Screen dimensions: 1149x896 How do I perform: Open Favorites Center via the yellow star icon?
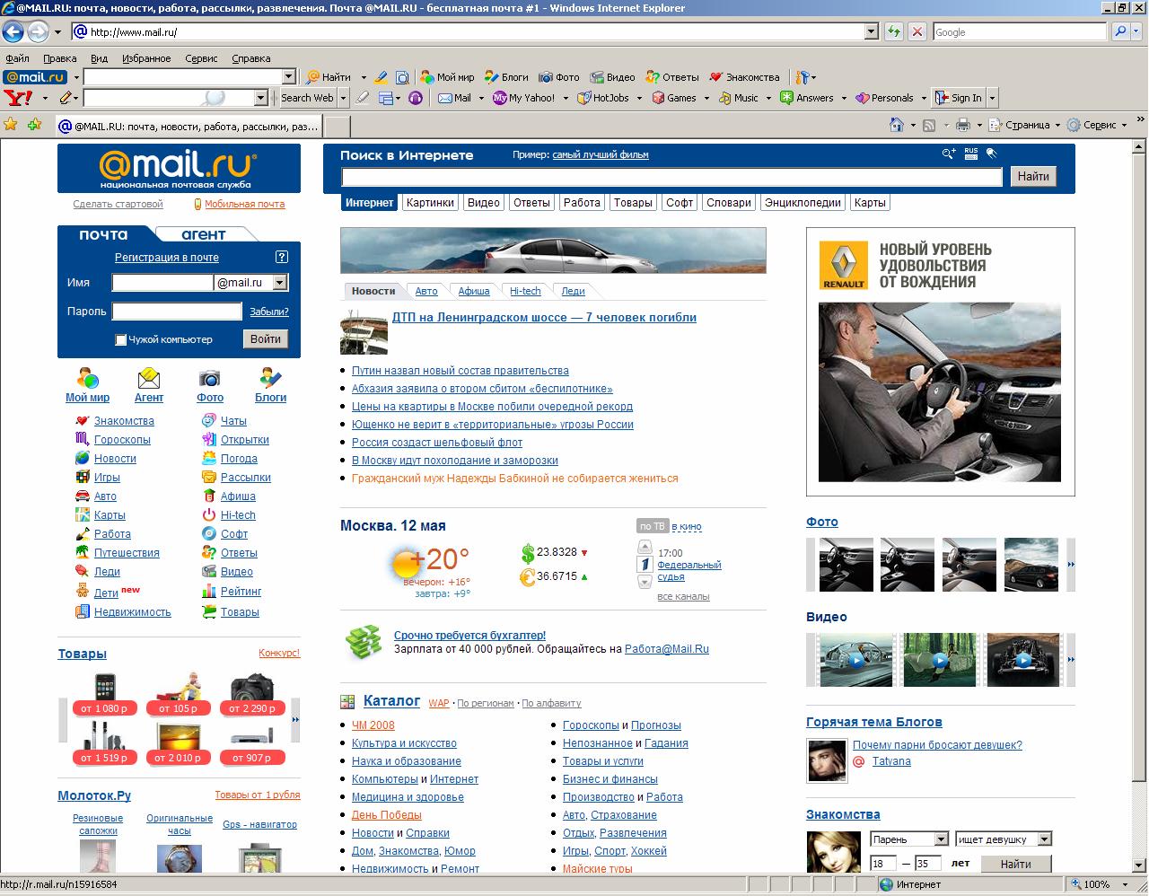(x=11, y=125)
